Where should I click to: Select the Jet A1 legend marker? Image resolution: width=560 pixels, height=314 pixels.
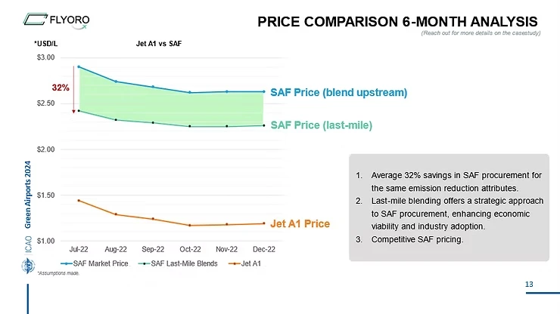(234, 263)
